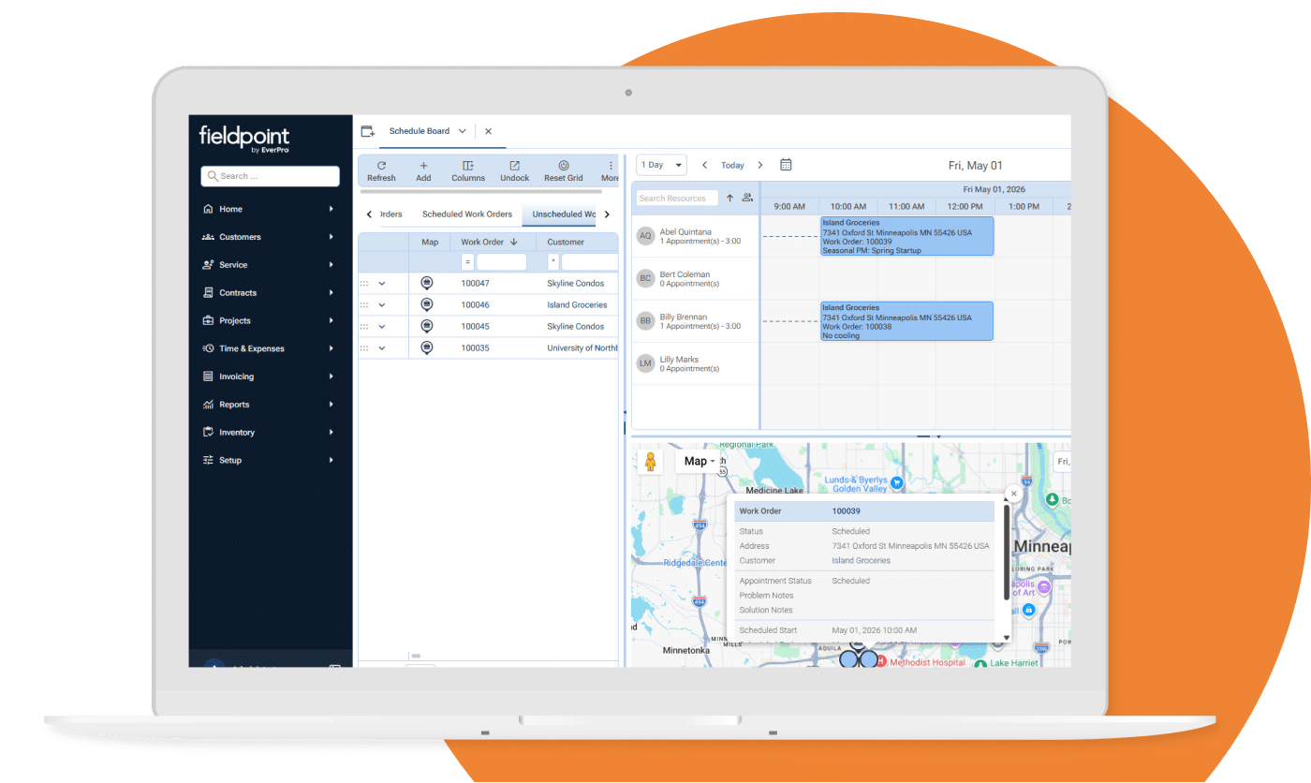Click the drag handle for work order 100047
Viewport: 1311px width, 783px height.
tap(364, 283)
